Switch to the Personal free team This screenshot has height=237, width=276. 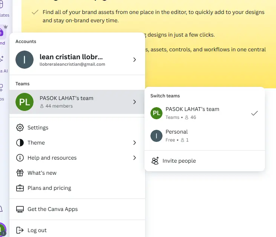coord(204,136)
